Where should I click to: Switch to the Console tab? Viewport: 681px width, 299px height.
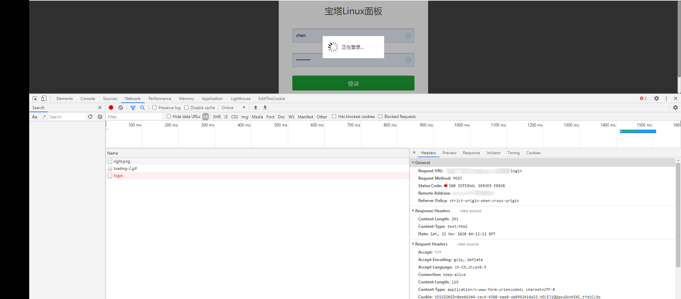[x=88, y=98]
